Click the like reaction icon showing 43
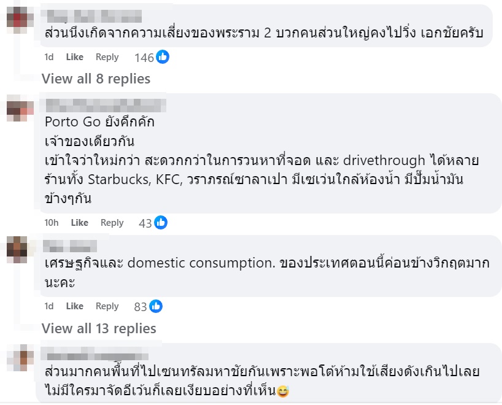Viewport: 502px width, 405px height. click(x=161, y=223)
